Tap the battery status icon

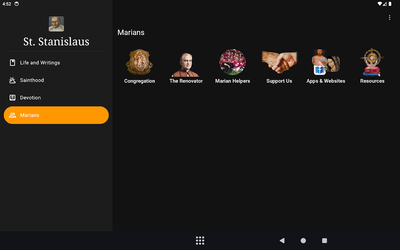pos(390,4)
